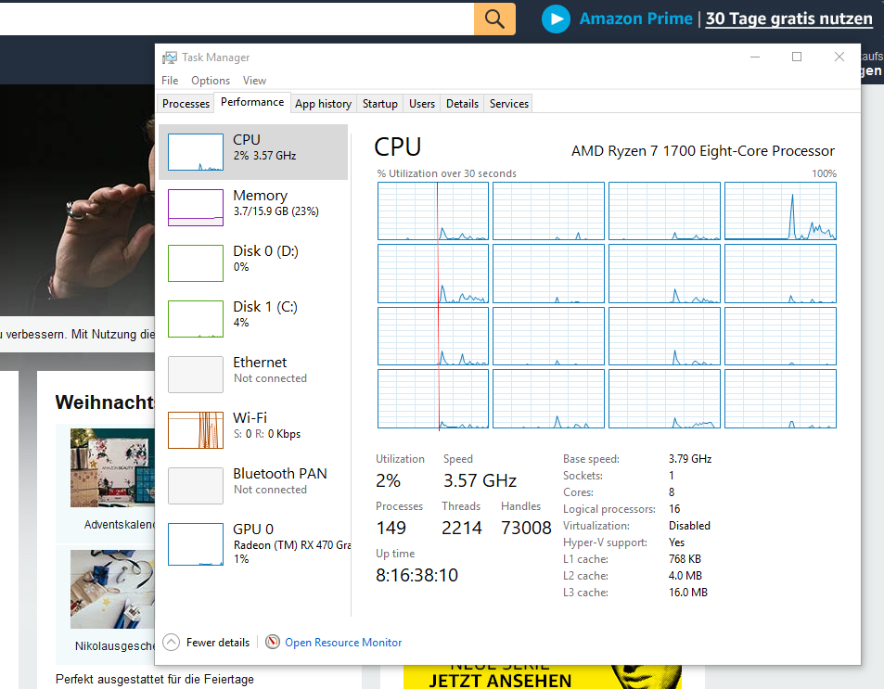
Task: Click the JETZT ANSEHEN yellow banner
Action: coord(542,677)
